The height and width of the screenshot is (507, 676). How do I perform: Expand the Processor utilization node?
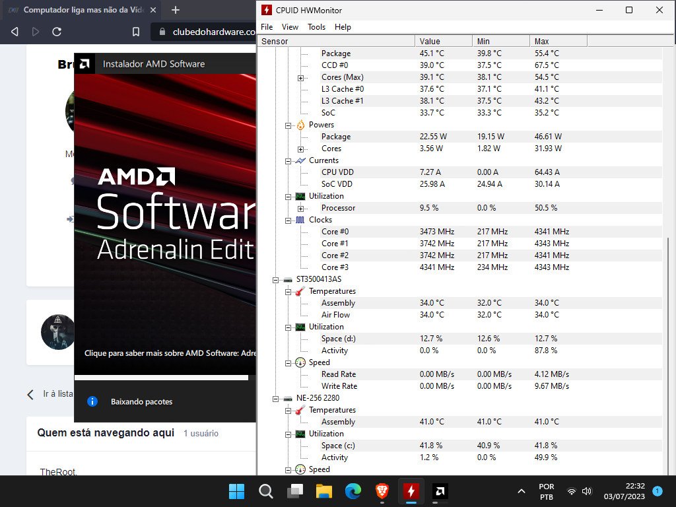point(300,209)
